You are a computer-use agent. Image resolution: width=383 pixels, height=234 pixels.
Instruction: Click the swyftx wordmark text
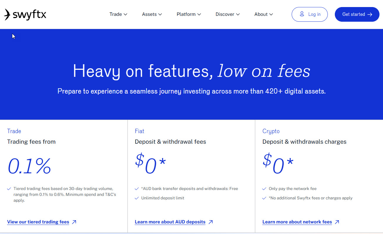pos(30,14)
